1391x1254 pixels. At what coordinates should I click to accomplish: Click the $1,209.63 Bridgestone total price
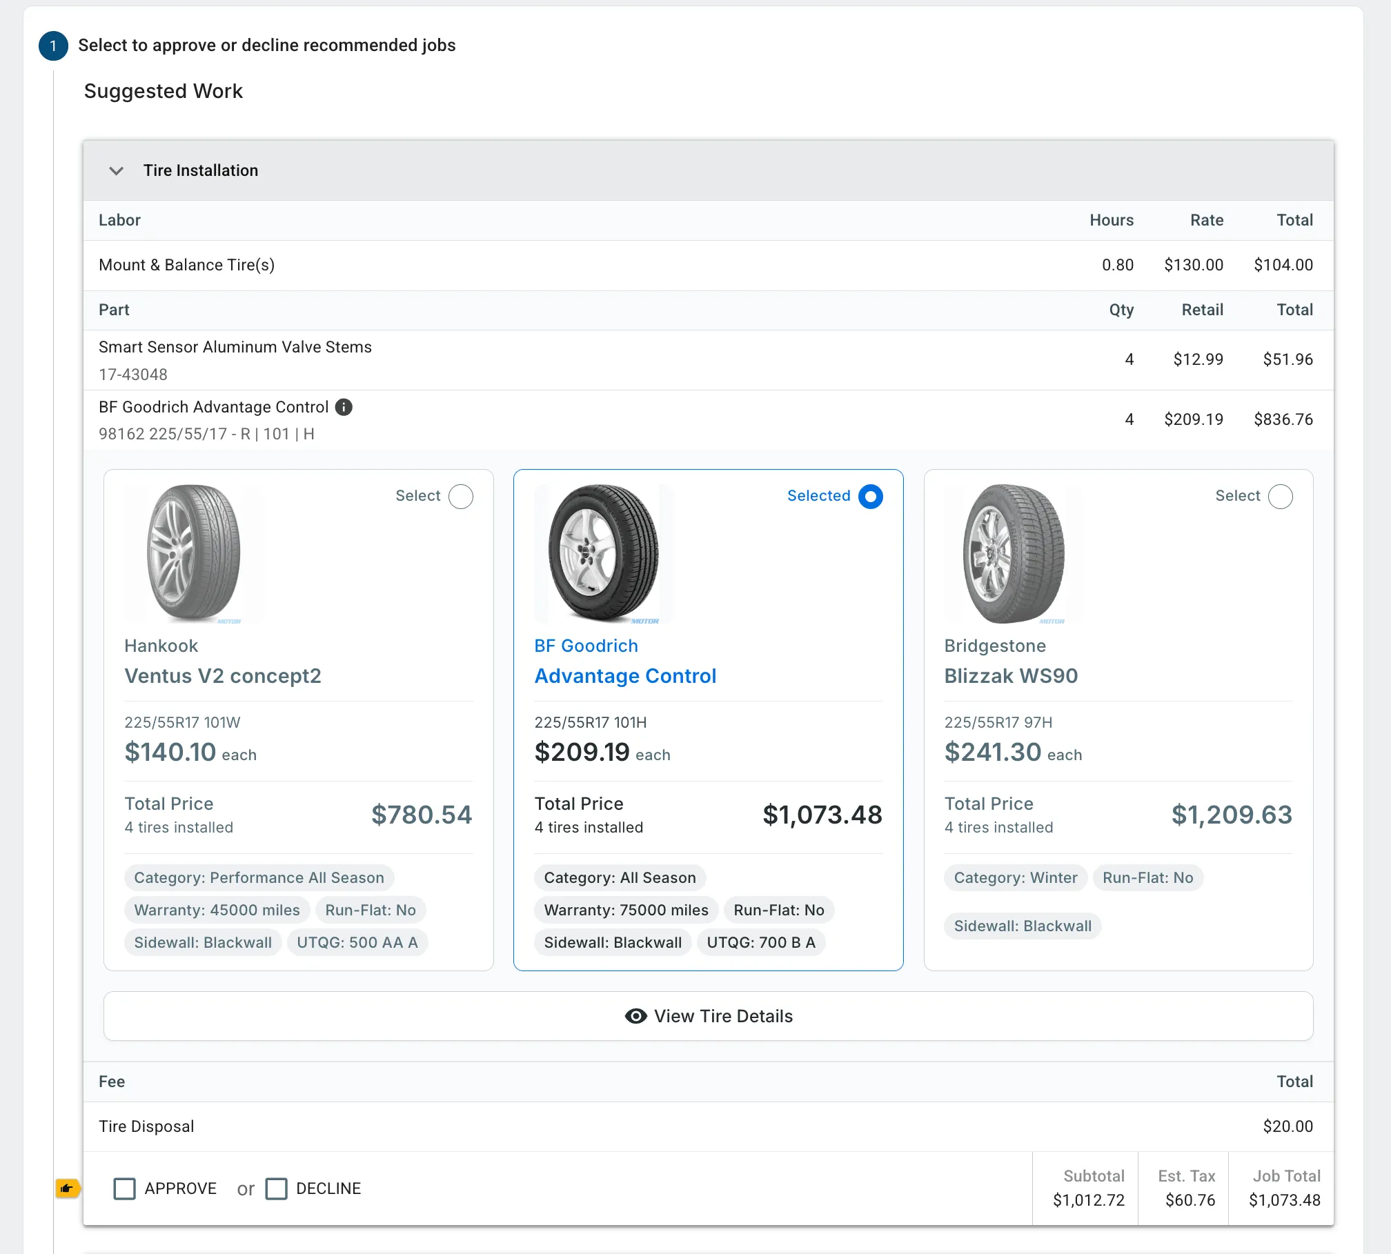[1232, 815]
